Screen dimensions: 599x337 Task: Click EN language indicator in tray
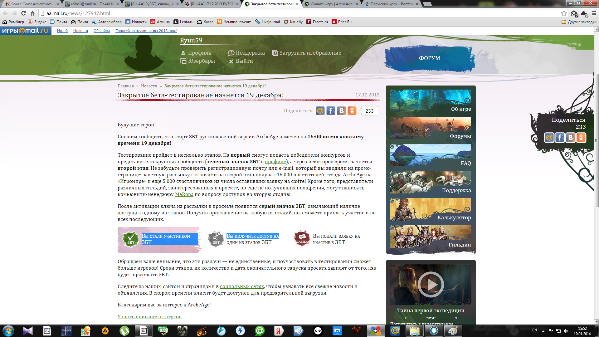pyautogui.click(x=534, y=330)
